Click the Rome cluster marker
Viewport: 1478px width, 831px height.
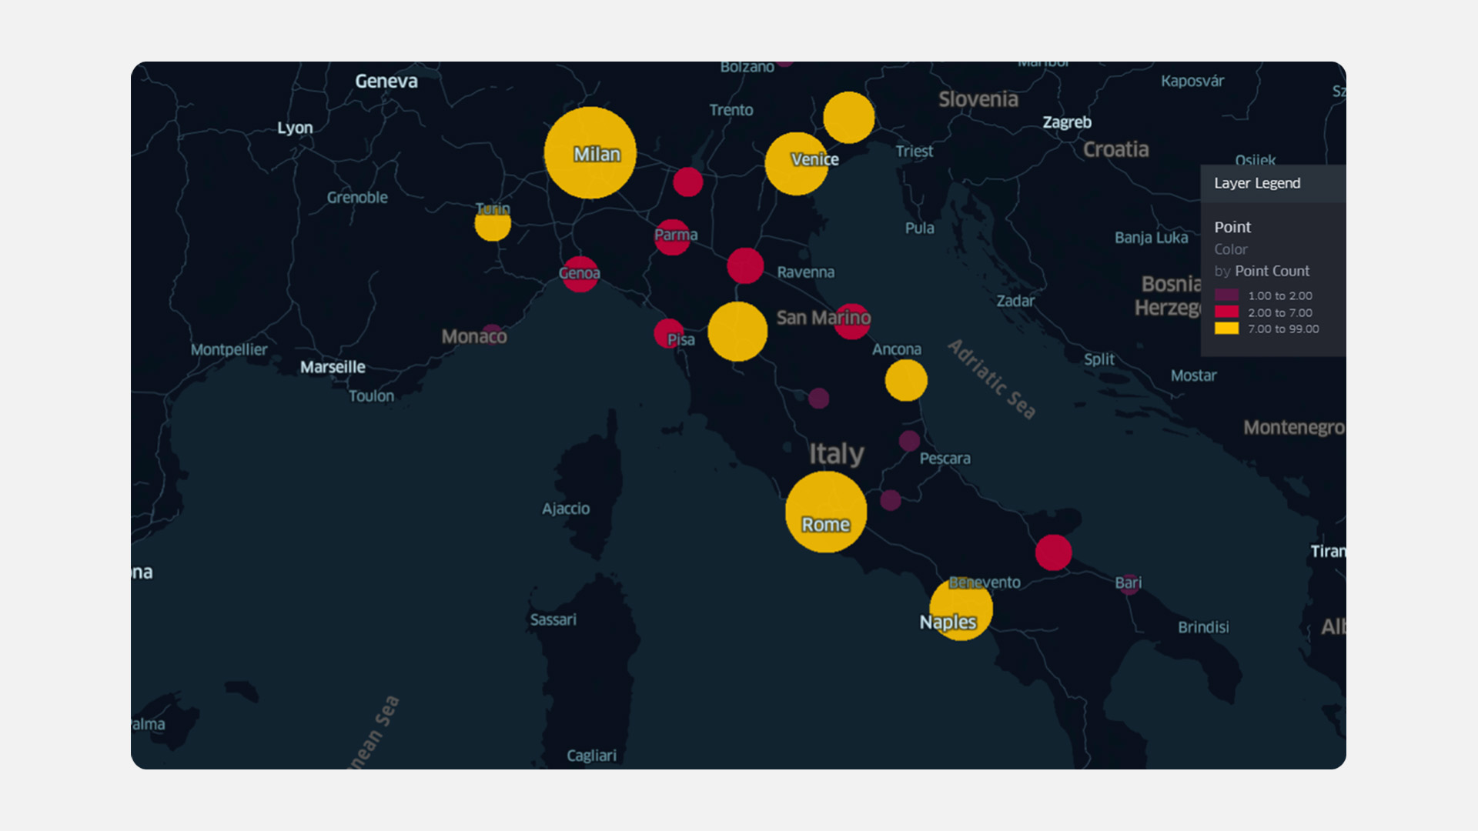825,511
